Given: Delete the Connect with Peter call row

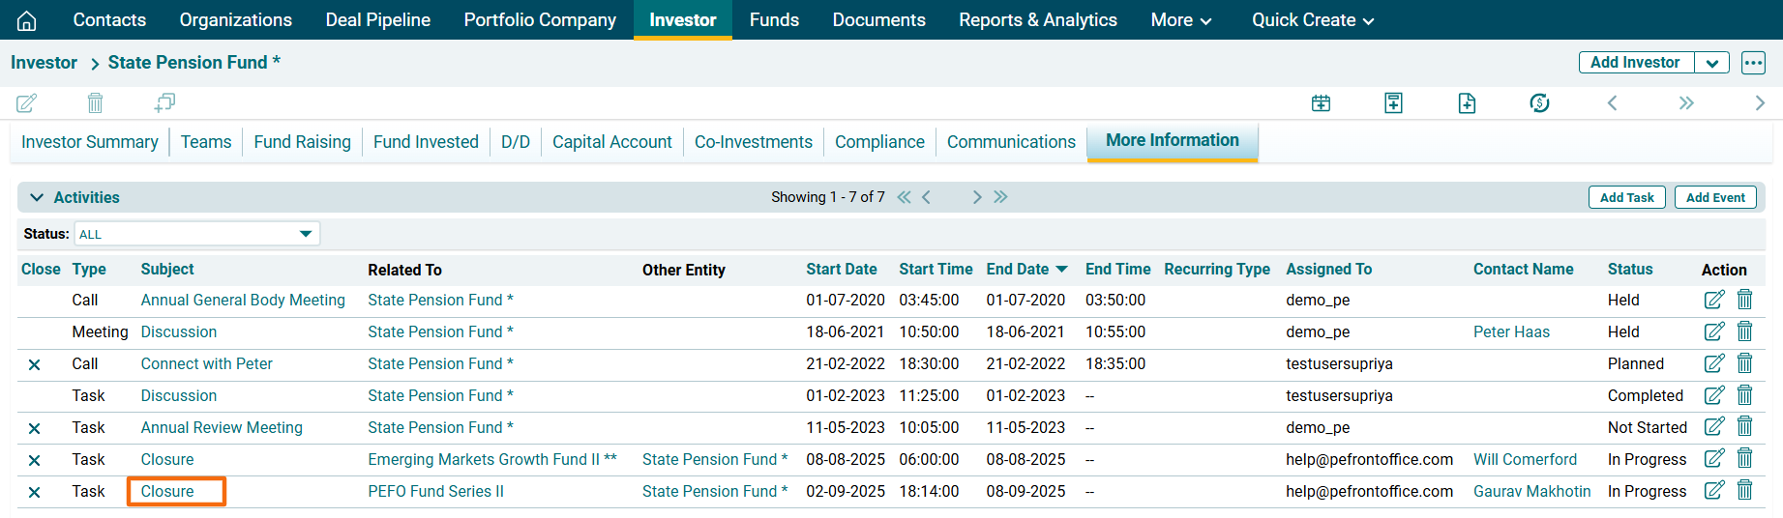Looking at the screenshot, I should tap(1744, 363).
